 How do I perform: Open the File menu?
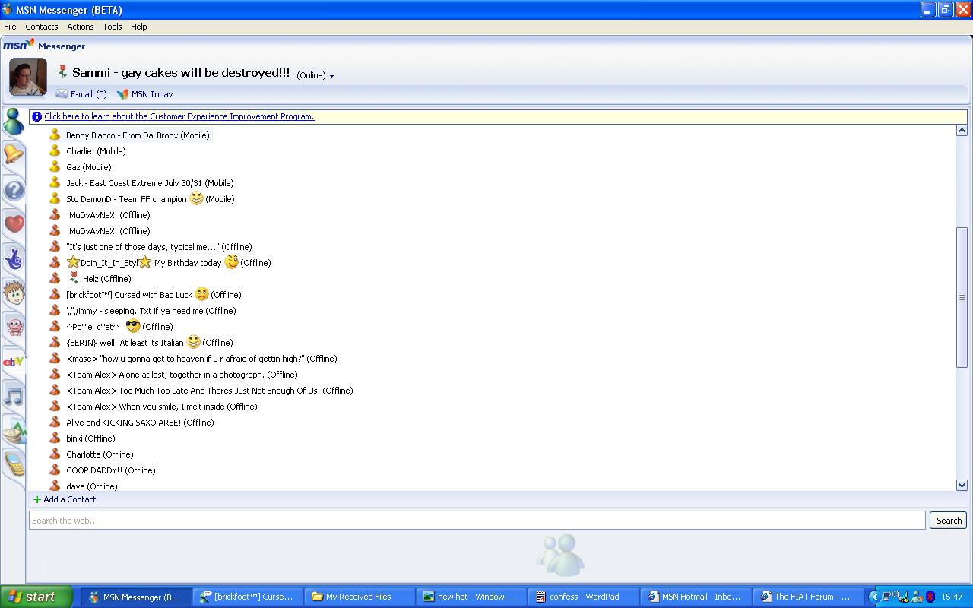coord(10,27)
